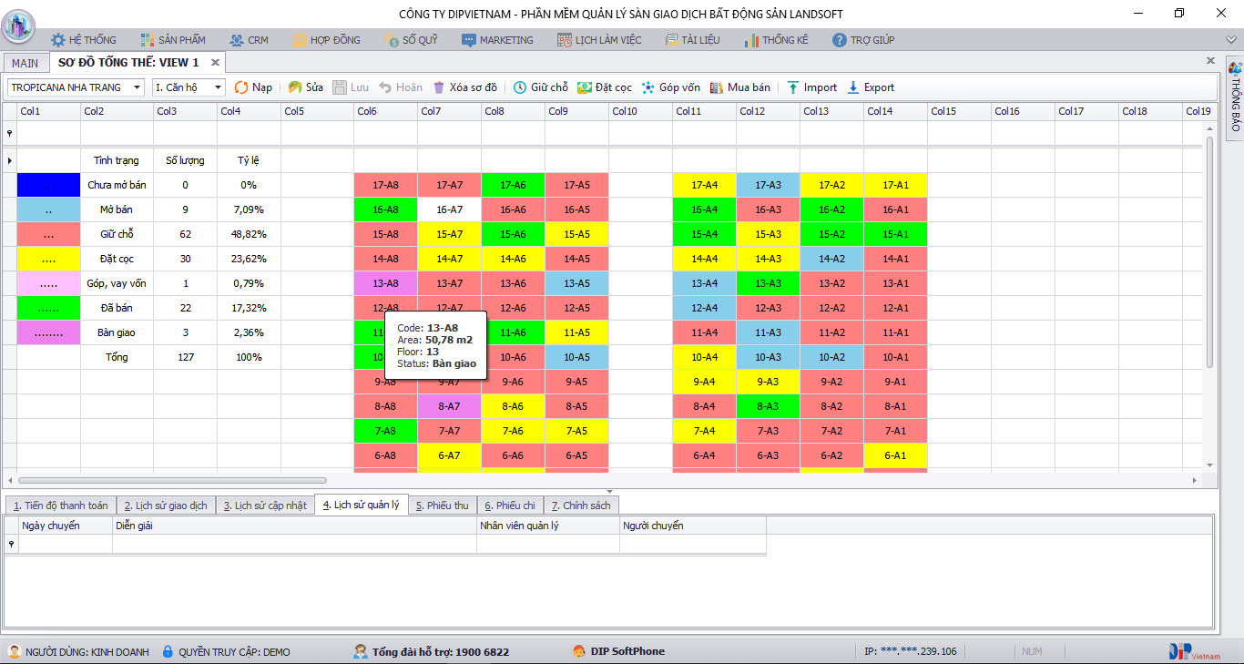Select apartment cell 17-A3

pyautogui.click(x=768, y=185)
